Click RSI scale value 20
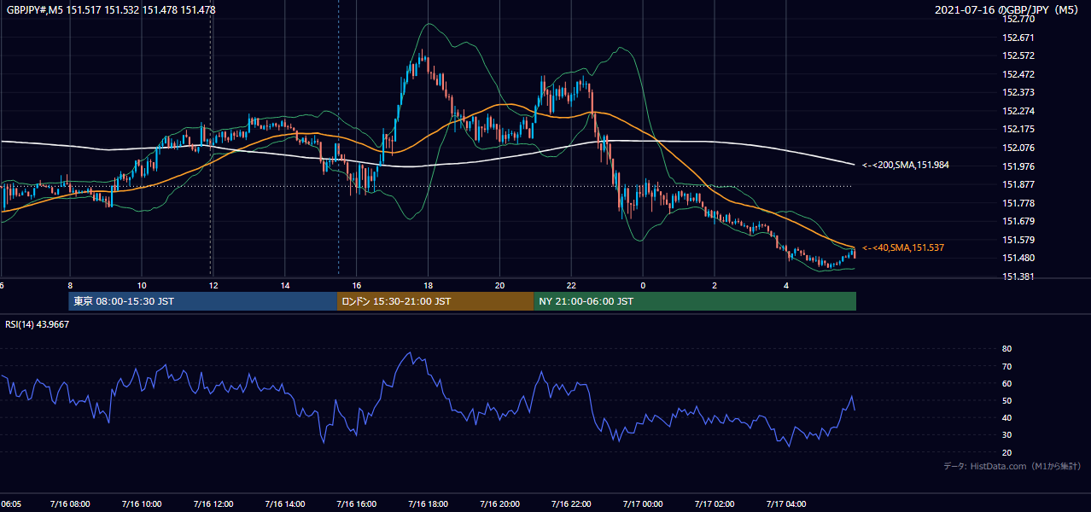Image resolution: width=1091 pixels, height=512 pixels. [x=1007, y=452]
